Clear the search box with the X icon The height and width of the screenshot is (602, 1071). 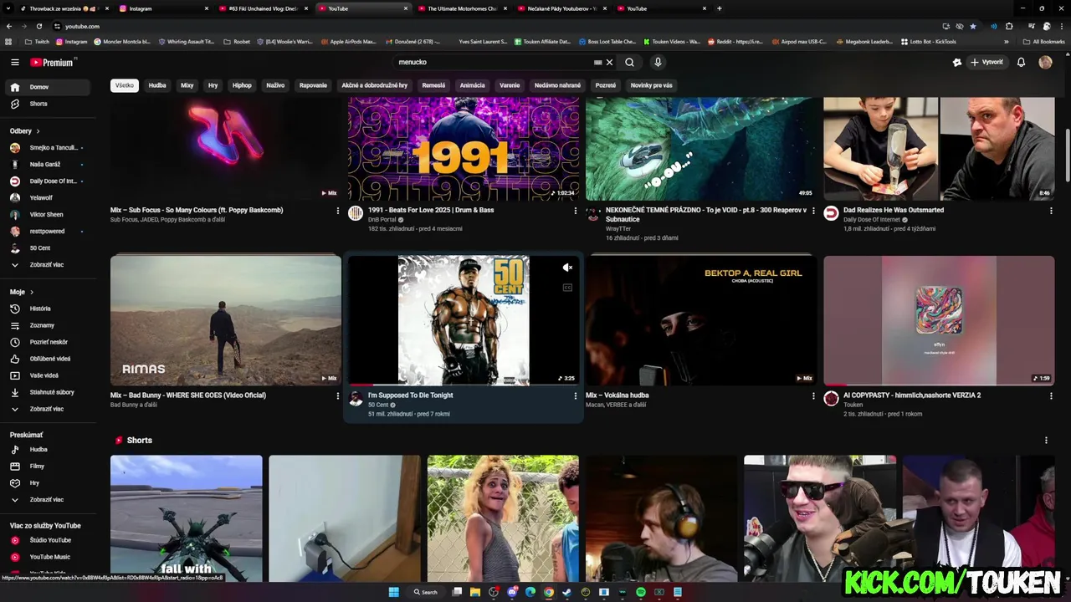point(609,62)
